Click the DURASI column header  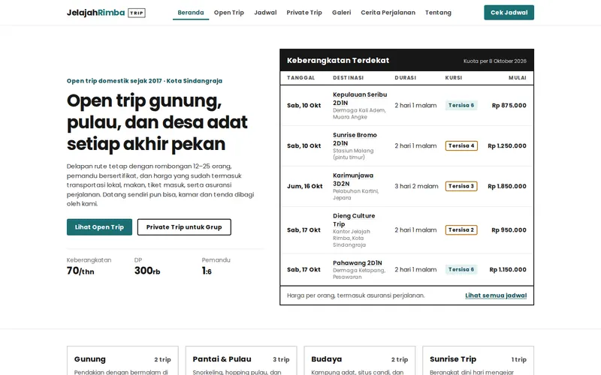pos(405,78)
